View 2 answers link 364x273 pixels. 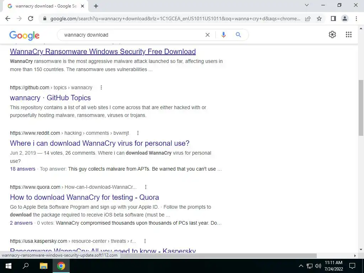coord(21,223)
